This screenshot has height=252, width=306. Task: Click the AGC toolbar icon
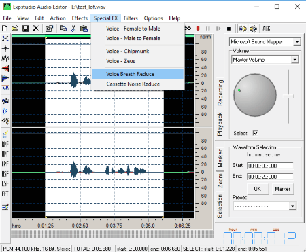[267, 29]
